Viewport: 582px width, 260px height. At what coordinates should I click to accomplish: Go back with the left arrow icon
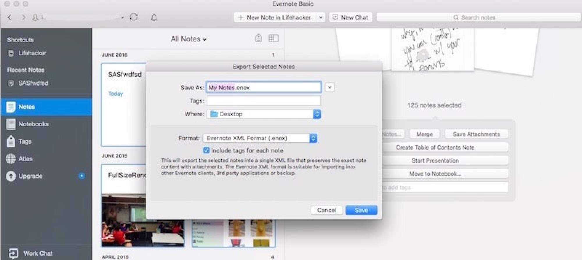pos(10,17)
